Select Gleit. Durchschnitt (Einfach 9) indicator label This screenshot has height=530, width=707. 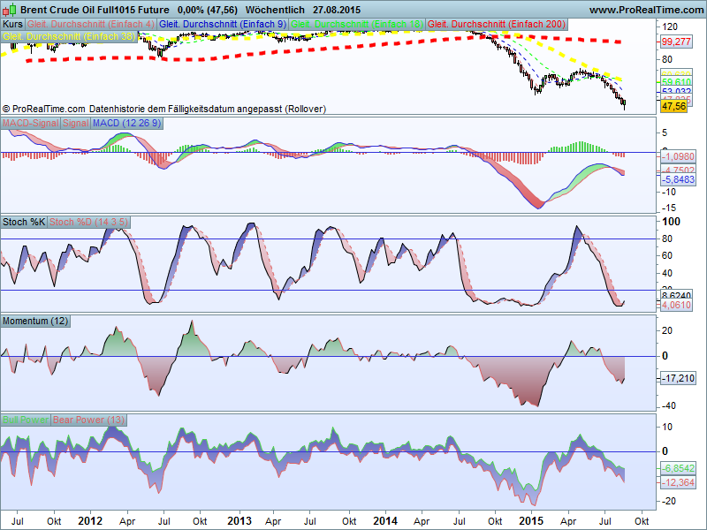pyautogui.click(x=223, y=25)
